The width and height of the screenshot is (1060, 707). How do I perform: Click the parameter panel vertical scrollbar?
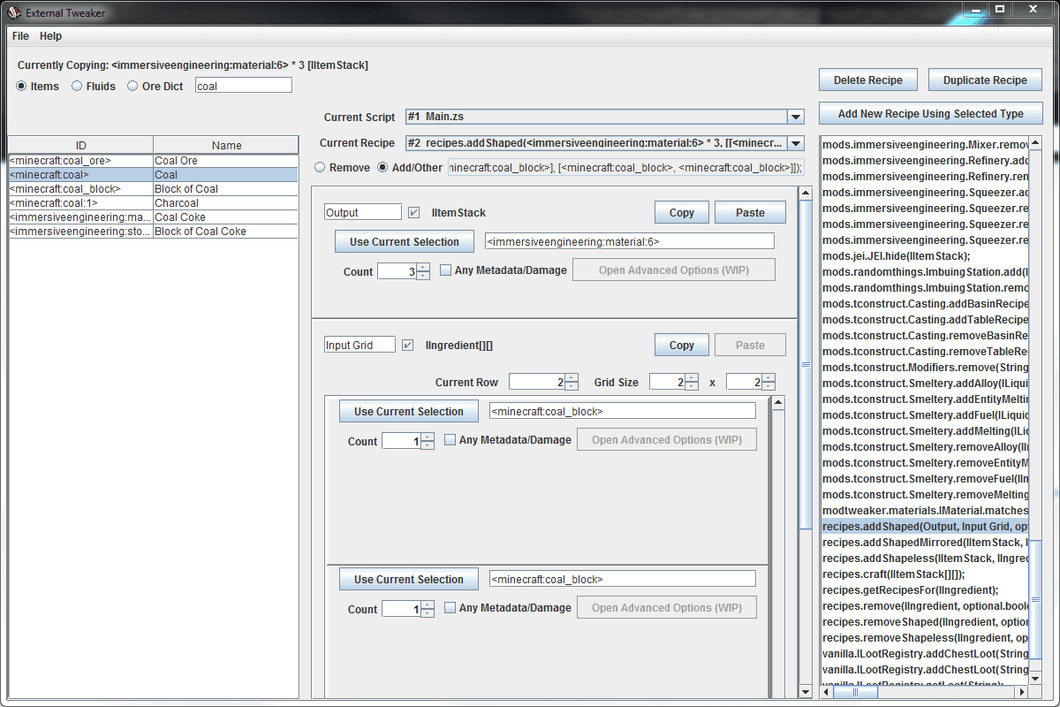pyautogui.click(x=805, y=364)
